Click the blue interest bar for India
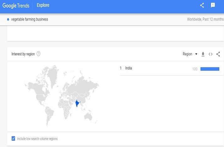This screenshot has height=147, width=224. click(210, 69)
